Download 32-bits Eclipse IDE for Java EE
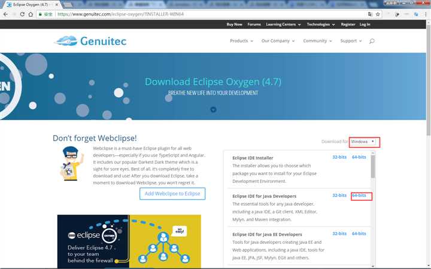The image size is (431, 269). (x=339, y=233)
